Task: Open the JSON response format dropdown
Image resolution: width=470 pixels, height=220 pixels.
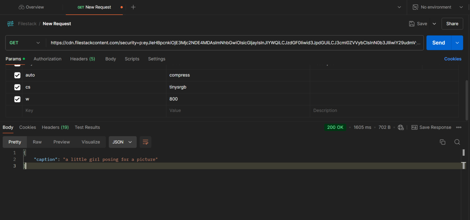Action: 122,142
